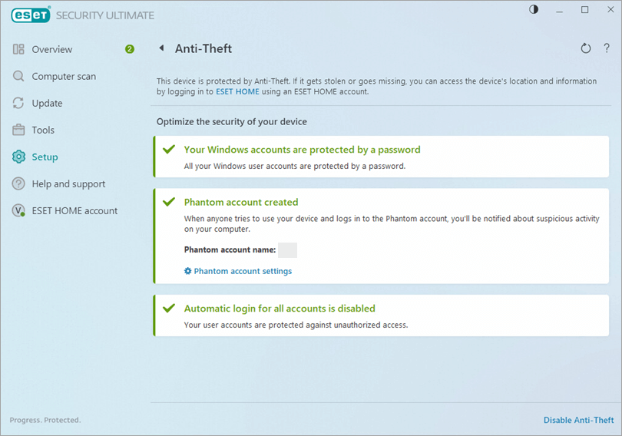
Task: Open Help and support
Action: pos(68,184)
